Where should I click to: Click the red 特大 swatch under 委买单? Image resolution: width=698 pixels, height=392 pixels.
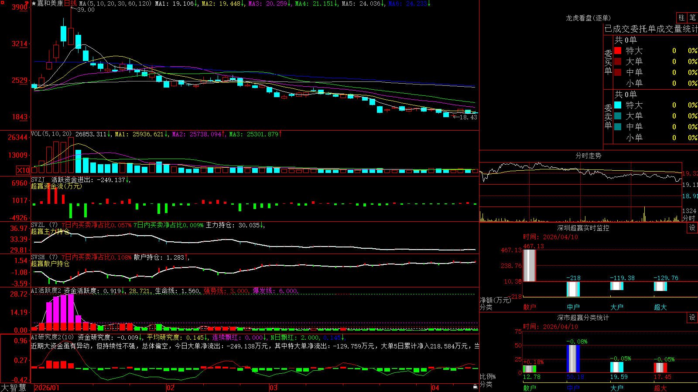tap(618, 51)
